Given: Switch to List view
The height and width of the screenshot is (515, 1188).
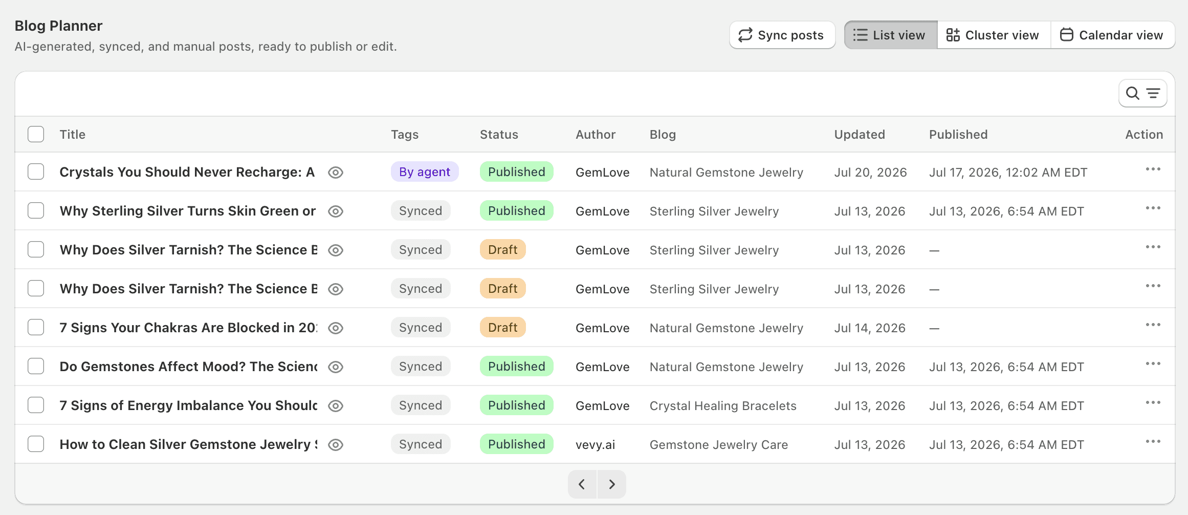Looking at the screenshot, I should coord(891,35).
